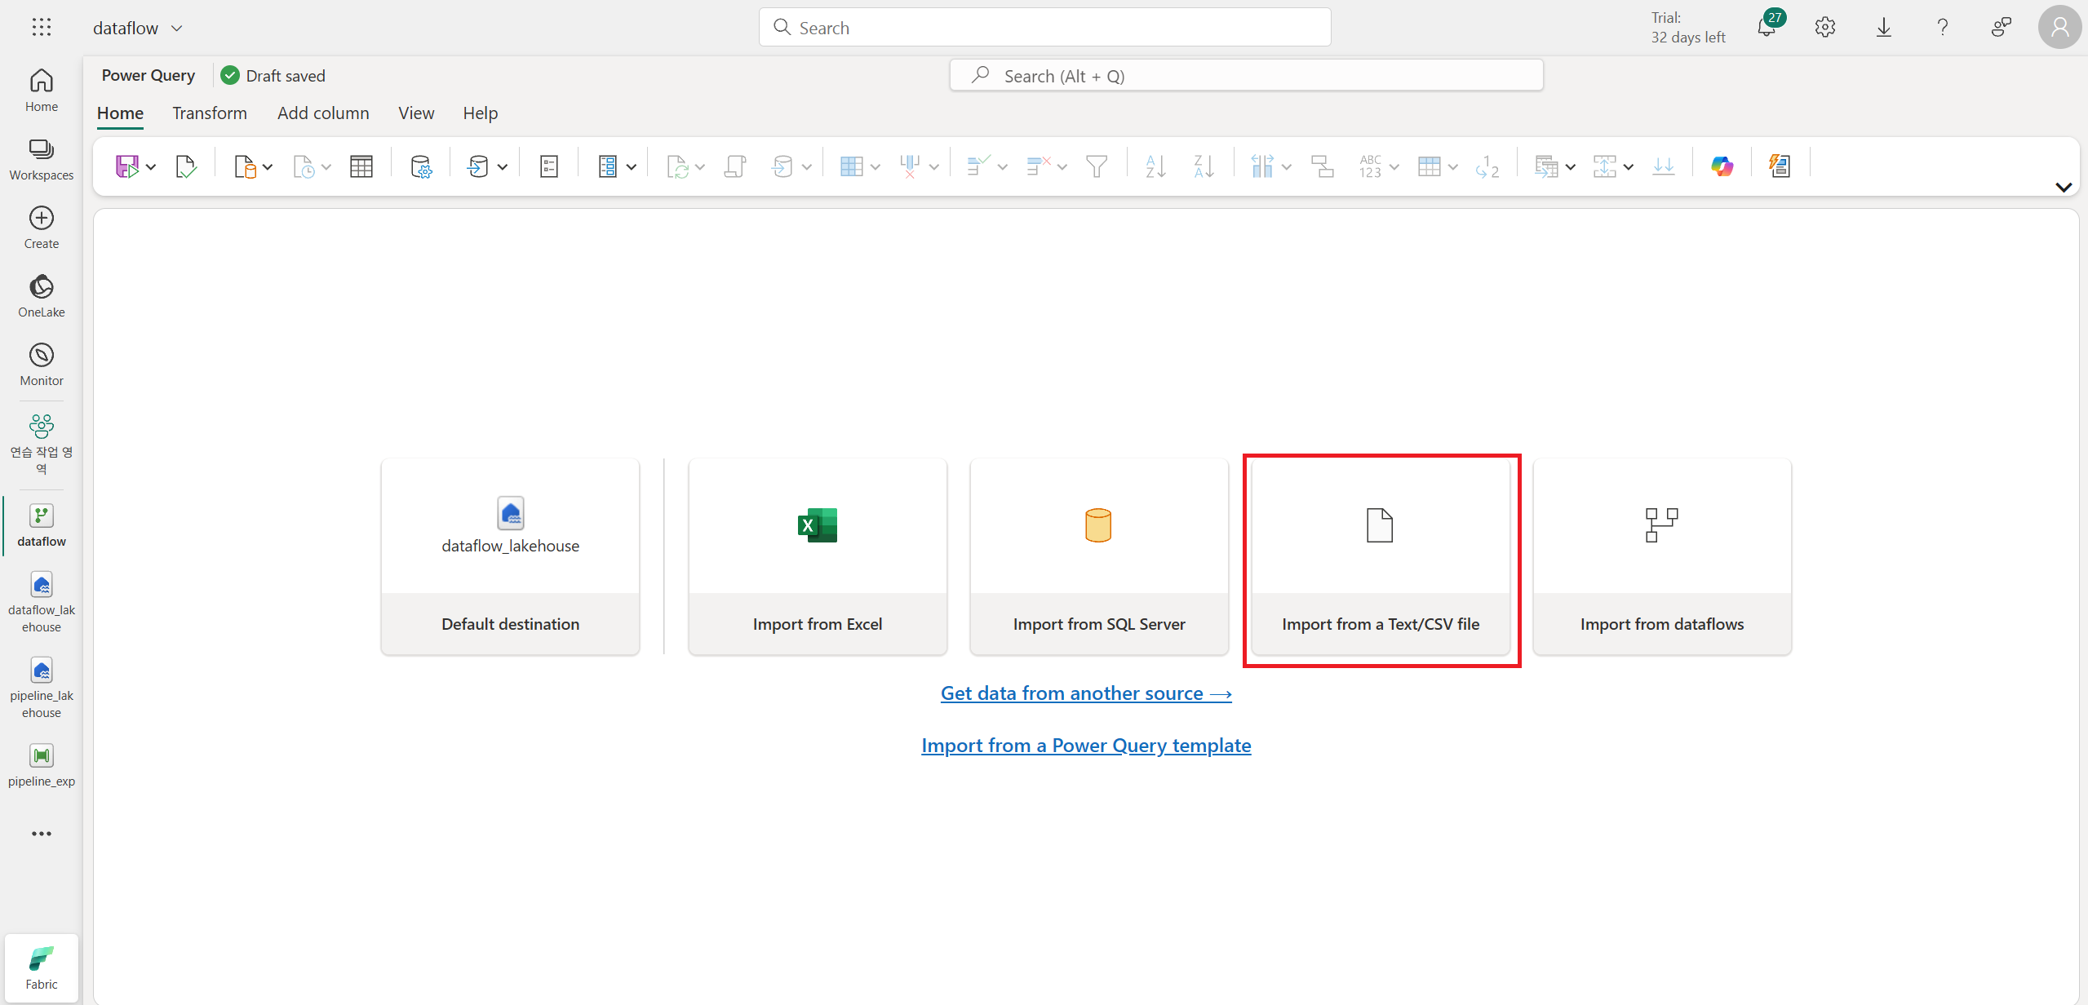Expand the dataflow name dropdown chevron
This screenshot has width=2088, height=1005.
176,29
